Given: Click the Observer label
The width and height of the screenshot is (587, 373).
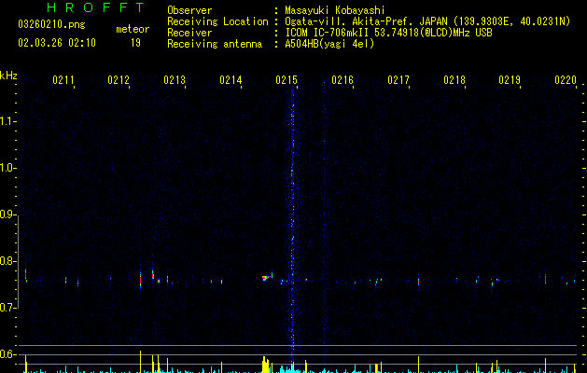Looking at the screenshot, I should [189, 10].
